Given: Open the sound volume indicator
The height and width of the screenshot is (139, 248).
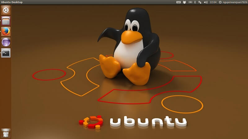Looking at the screenshot, I should [x=206, y=2].
